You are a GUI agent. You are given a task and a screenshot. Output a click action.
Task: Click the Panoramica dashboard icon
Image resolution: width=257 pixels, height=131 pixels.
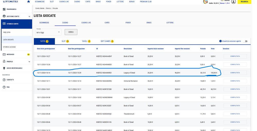[4, 9]
